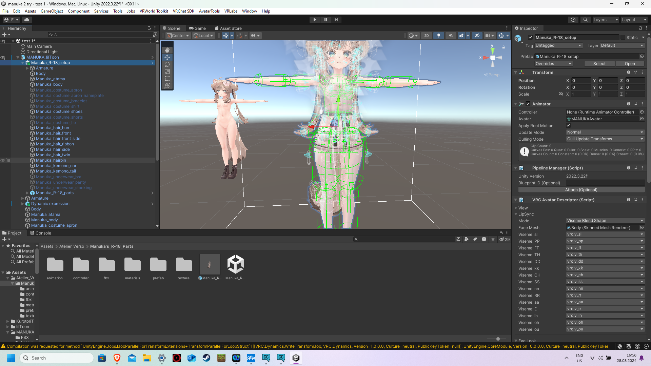The image size is (651, 366).
Task: Open the AvatarTools menu
Action: [x=209, y=11]
